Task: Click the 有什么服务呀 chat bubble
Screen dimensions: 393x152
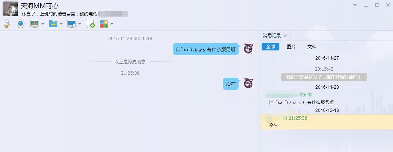Action: pos(206,49)
